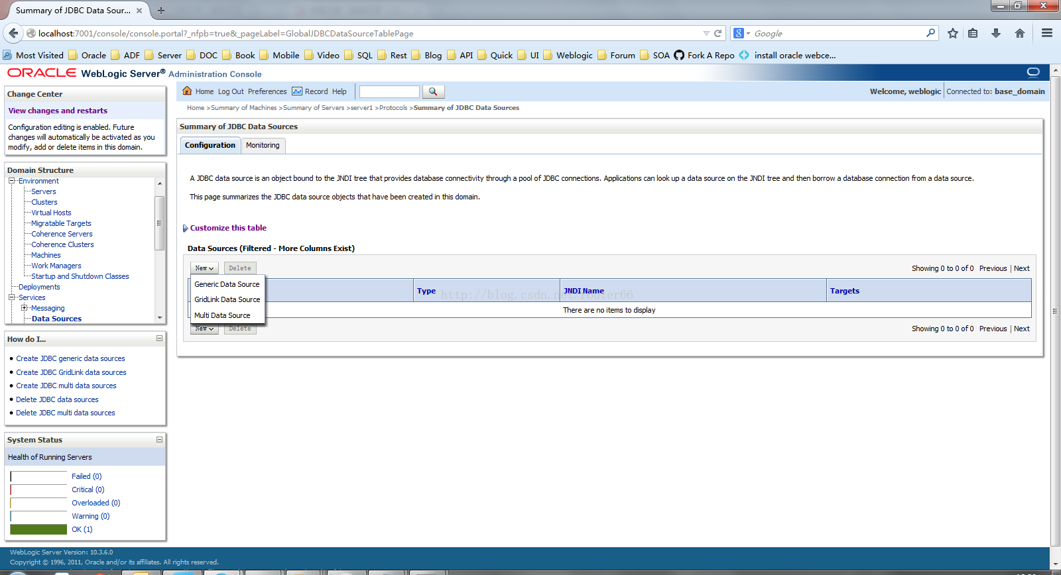
Task: Open the URL history dropdown arrow
Action: click(706, 33)
